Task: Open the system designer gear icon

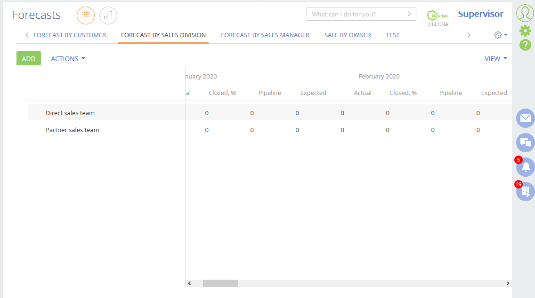Action: pyautogui.click(x=525, y=31)
